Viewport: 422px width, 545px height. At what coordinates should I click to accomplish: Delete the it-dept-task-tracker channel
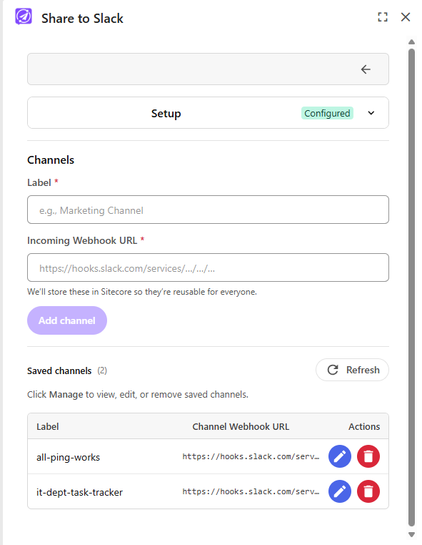[x=368, y=491]
